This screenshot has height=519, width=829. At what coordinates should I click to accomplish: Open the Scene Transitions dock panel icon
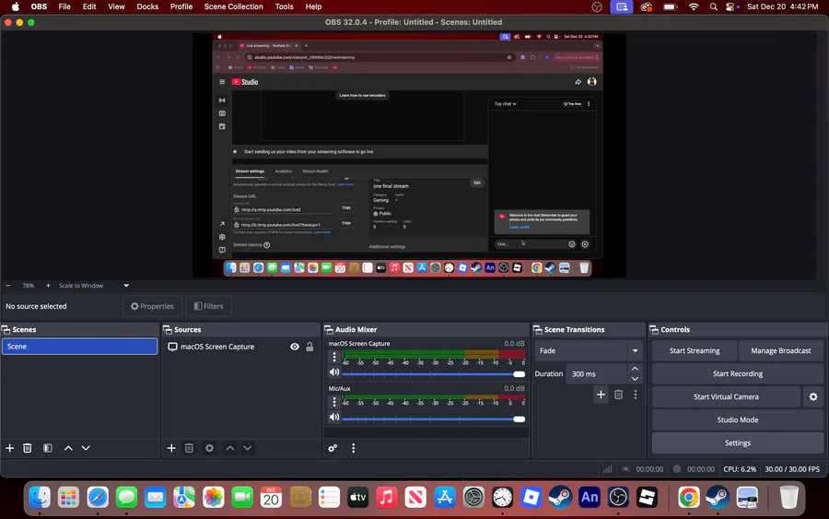pyautogui.click(x=538, y=330)
